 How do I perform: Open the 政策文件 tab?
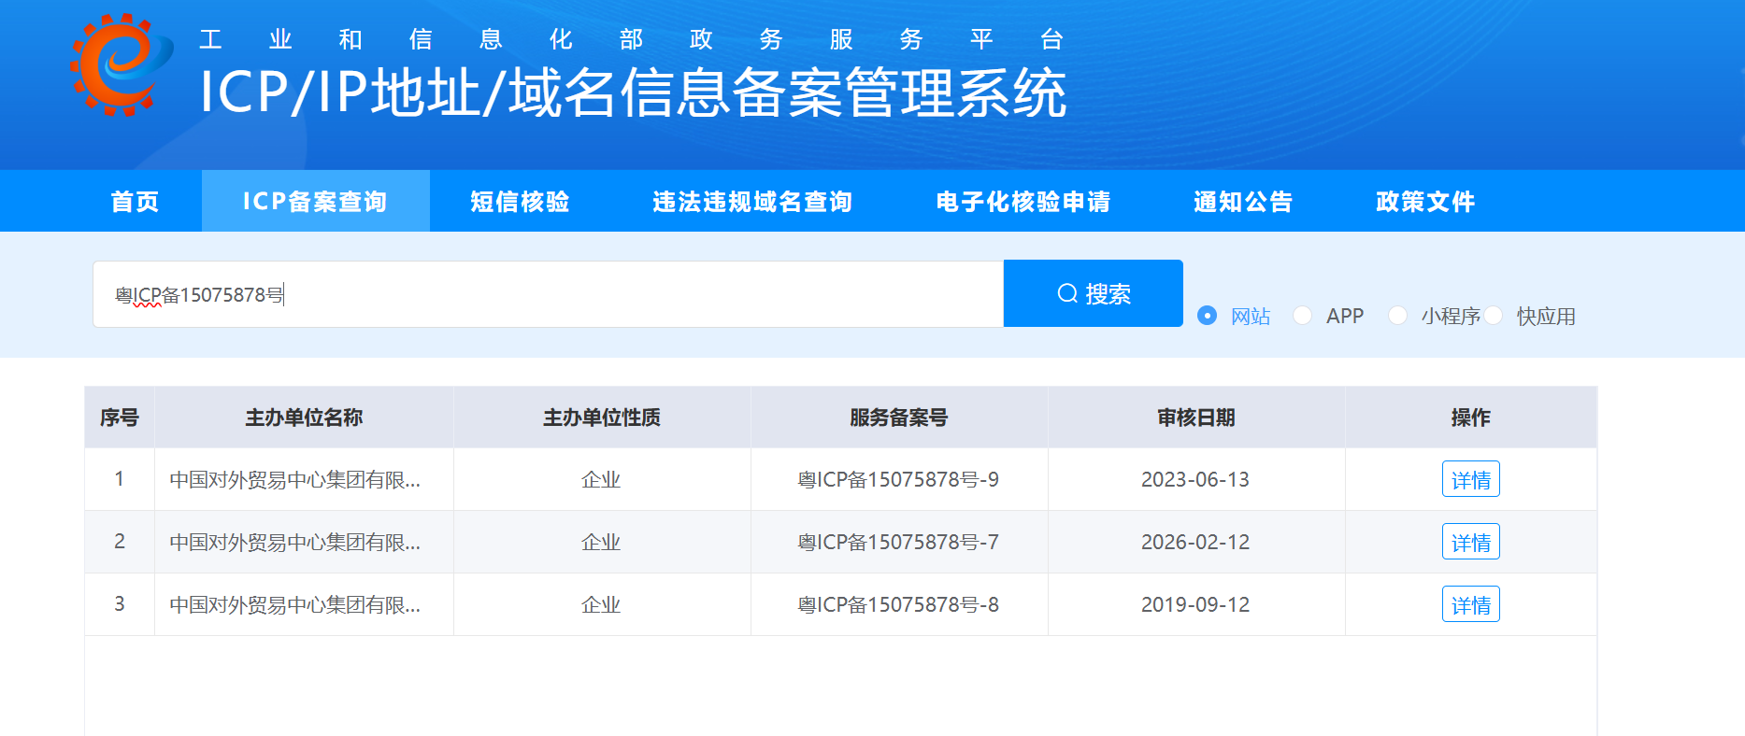point(1425,201)
